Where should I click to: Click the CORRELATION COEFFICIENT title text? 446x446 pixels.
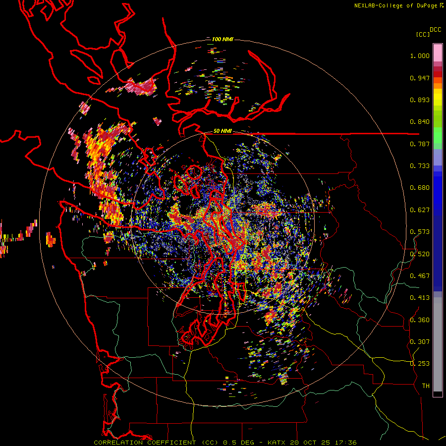click(145, 443)
